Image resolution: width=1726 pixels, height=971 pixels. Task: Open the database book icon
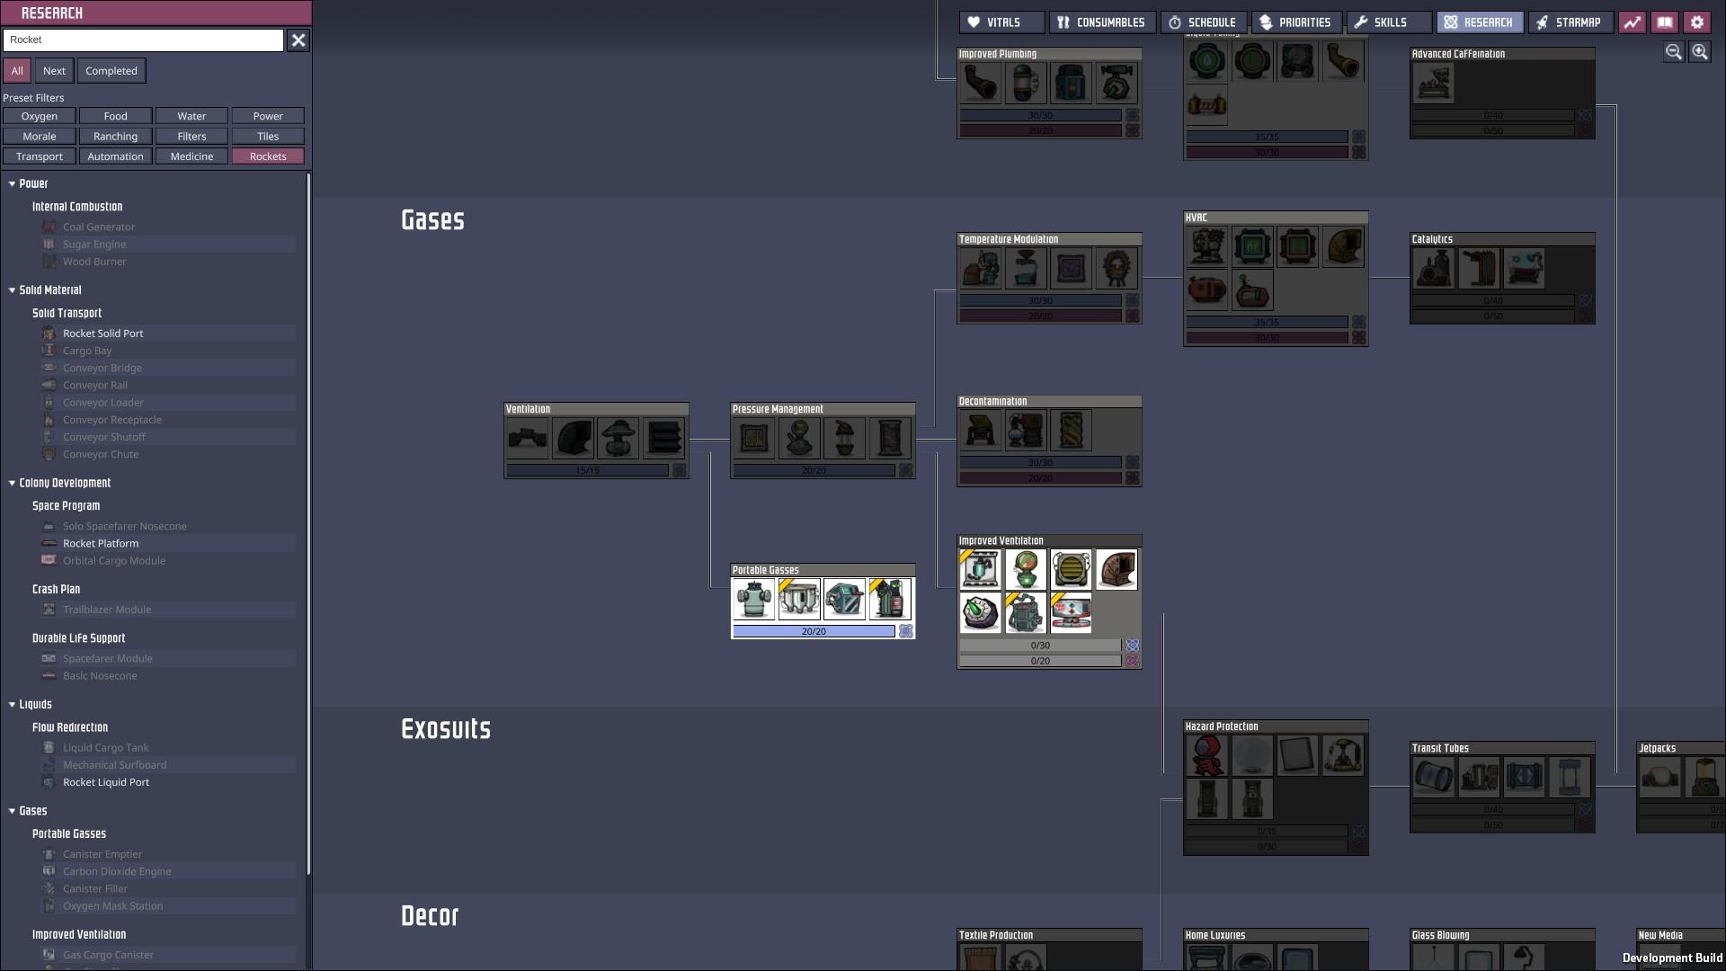tap(1664, 22)
